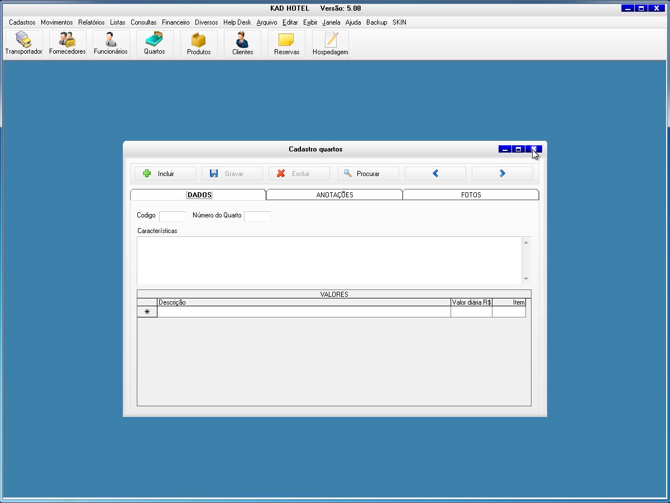Open the Janela menu
The width and height of the screenshot is (670, 503).
(x=331, y=22)
